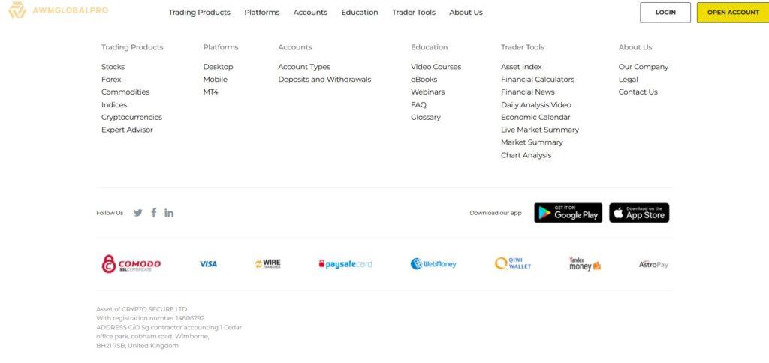
Task: Click the Paysafecard payment logo
Action: (345, 264)
